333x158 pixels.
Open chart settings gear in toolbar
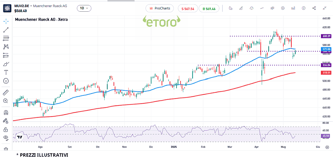283,8
